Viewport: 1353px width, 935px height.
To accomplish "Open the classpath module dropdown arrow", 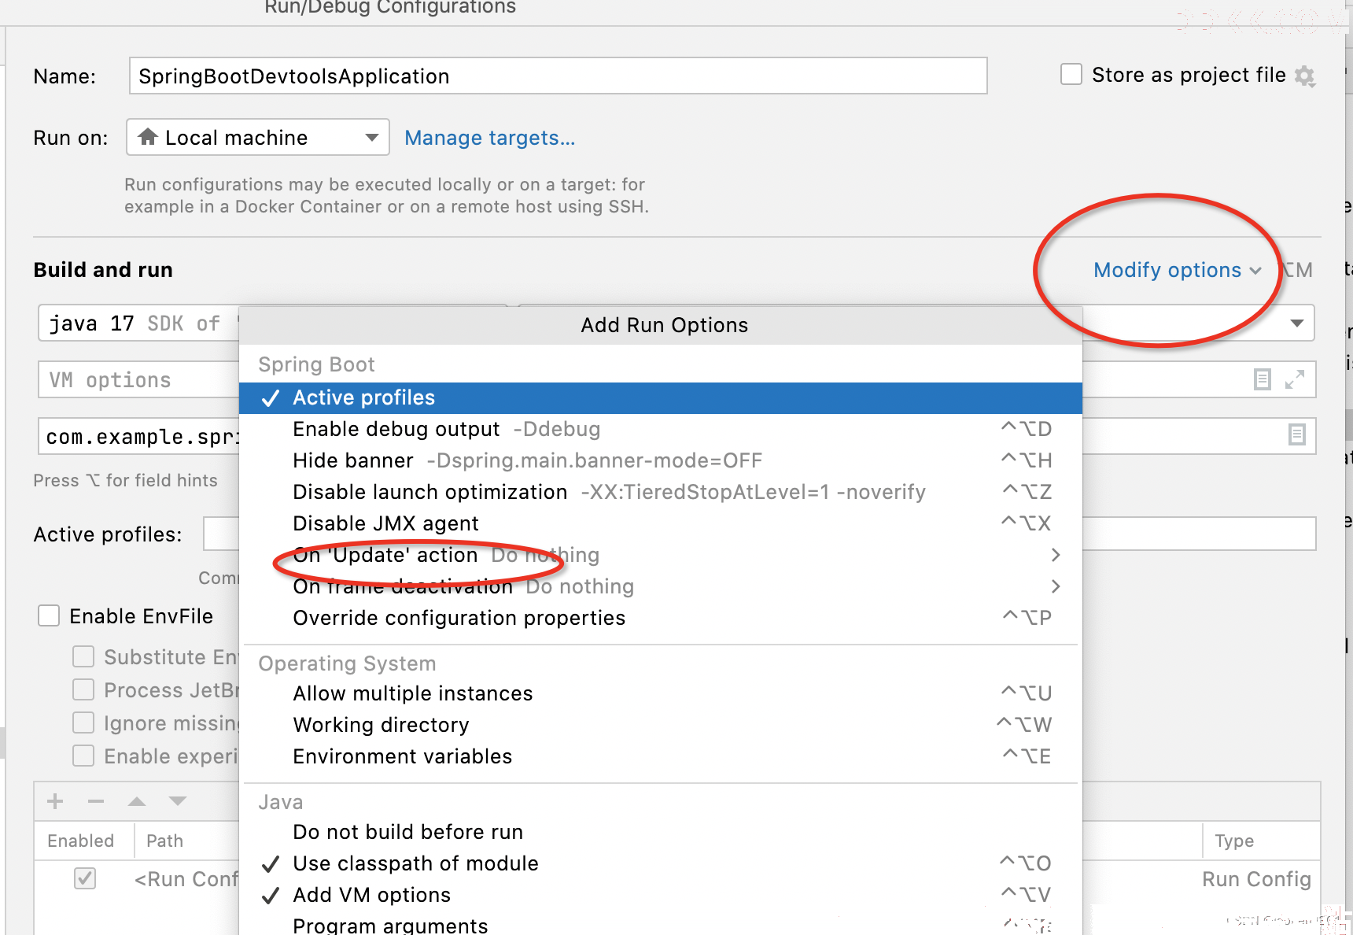I will (x=1297, y=323).
